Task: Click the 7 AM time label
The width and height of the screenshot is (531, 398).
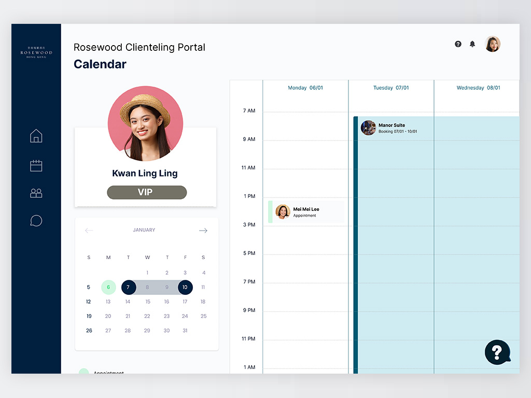Action: click(x=249, y=111)
